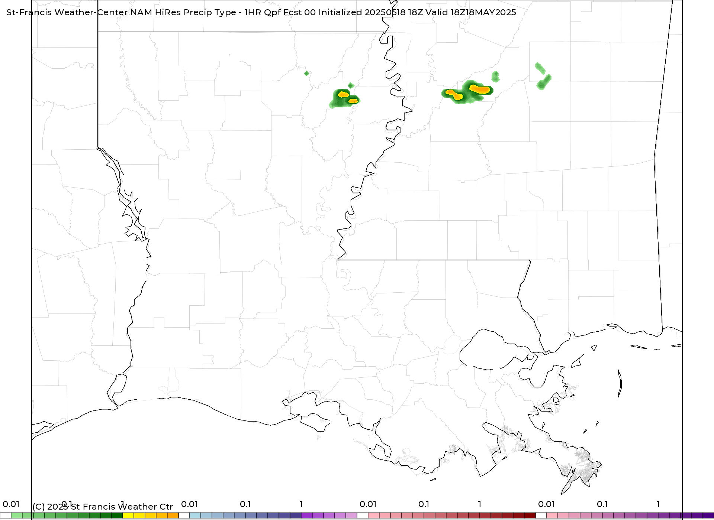
Task: Pick the lightest green legend swatch
Action: [17, 516]
